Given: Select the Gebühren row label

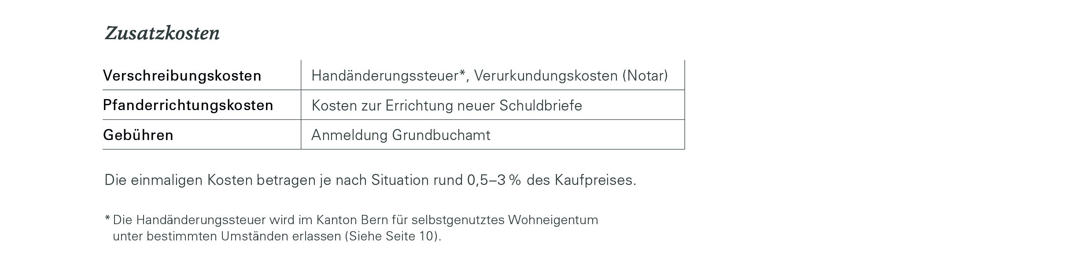Looking at the screenshot, I should tap(138, 135).
